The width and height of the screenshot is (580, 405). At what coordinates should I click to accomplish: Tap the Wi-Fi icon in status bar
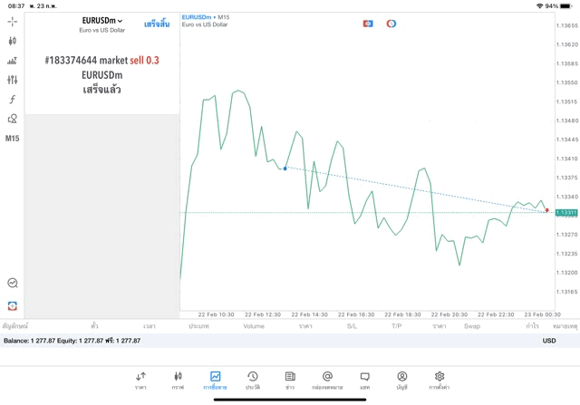click(540, 6)
